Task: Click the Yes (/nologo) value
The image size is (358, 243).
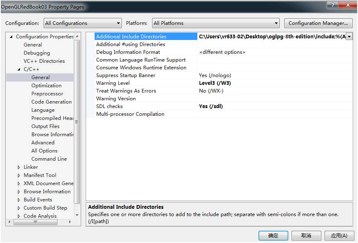Action: click(x=215, y=75)
